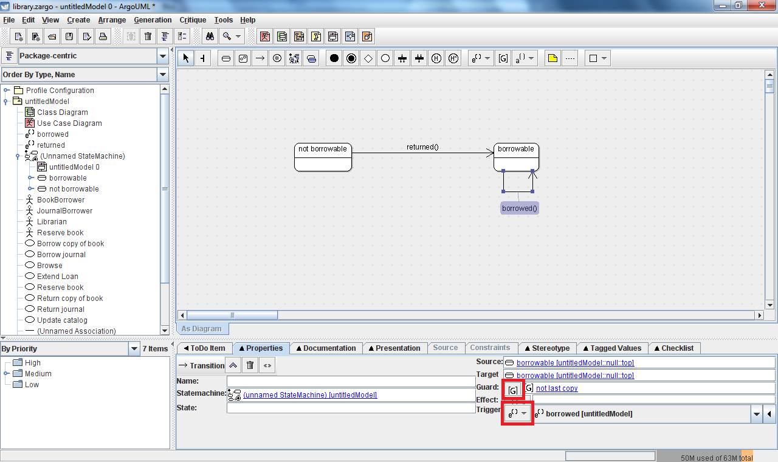The height and width of the screenshot is (462, 778).
Task: Open the Generation menu
Action: tap(153, 20)
